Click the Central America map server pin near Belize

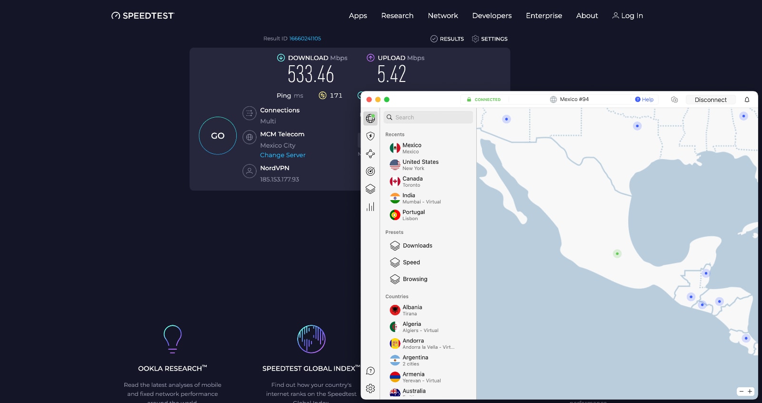tap(706, 273)
